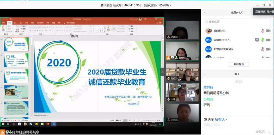Screen dimensions: 274x135
Task: Collapse the 成员(40人) members panel
Action: [205, 13]
